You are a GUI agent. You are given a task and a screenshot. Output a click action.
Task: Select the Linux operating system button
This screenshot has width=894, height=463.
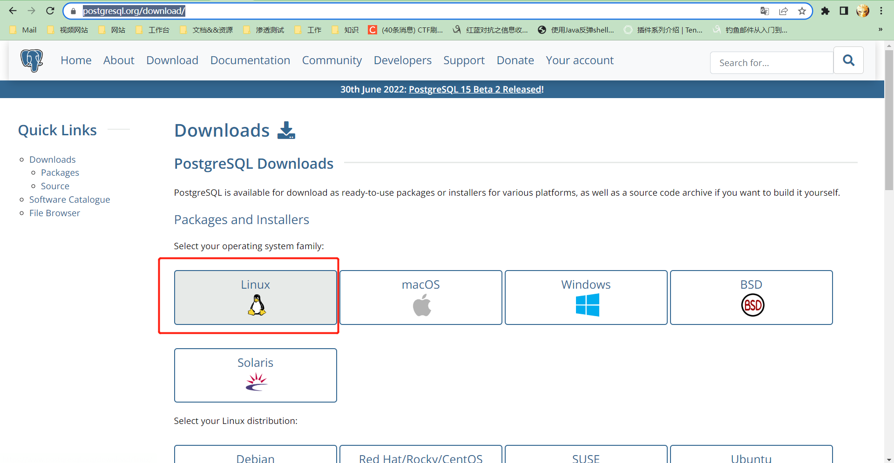[256, 298]
